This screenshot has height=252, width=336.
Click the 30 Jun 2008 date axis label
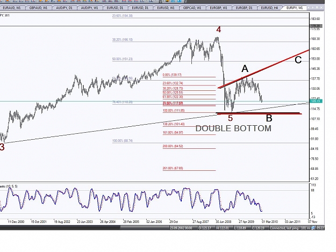[224, 221]
